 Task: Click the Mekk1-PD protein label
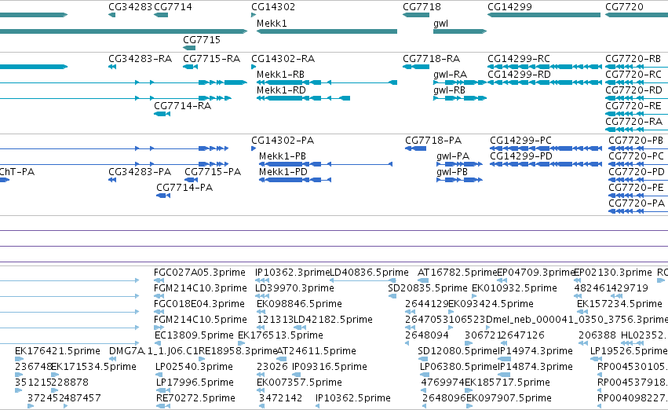pyautogui.click(x=283, y=172)
